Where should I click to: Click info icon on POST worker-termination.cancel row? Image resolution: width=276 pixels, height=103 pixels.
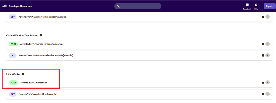pos(263,44)
